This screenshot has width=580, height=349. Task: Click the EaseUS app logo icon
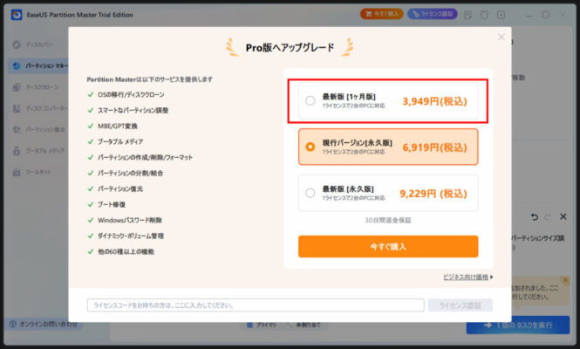tap(17, 15)
